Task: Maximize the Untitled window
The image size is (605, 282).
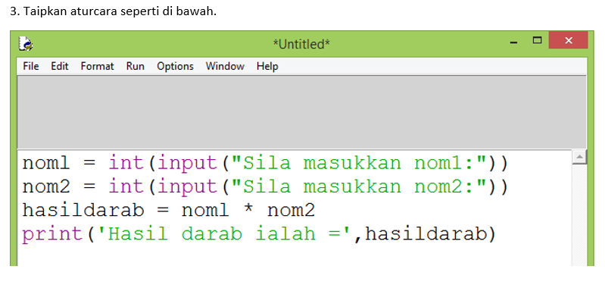Action: pyautogui.click(x=537, y=40)
